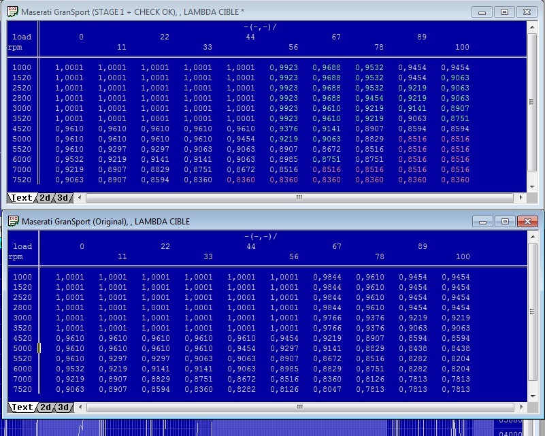Image resolution: width=545 pixels, height=436 pixels.
Task: Click the scroll-down arrow in STAGE 1 window
Action: click(x=532, y=187)
